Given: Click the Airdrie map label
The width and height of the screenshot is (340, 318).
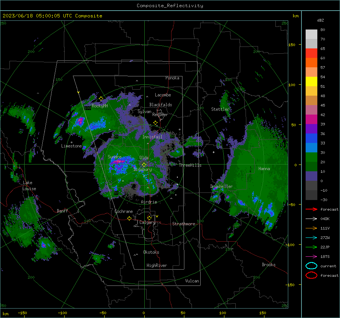Looking at the screenshot, I should click(149, 202).
